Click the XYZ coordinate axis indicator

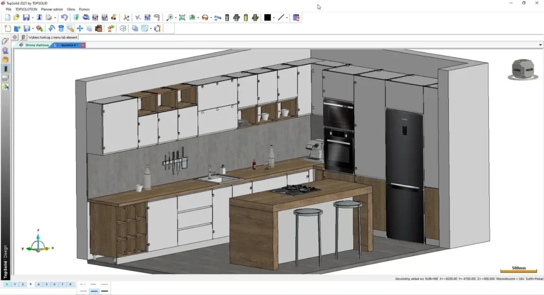click(x=38, y=244)
